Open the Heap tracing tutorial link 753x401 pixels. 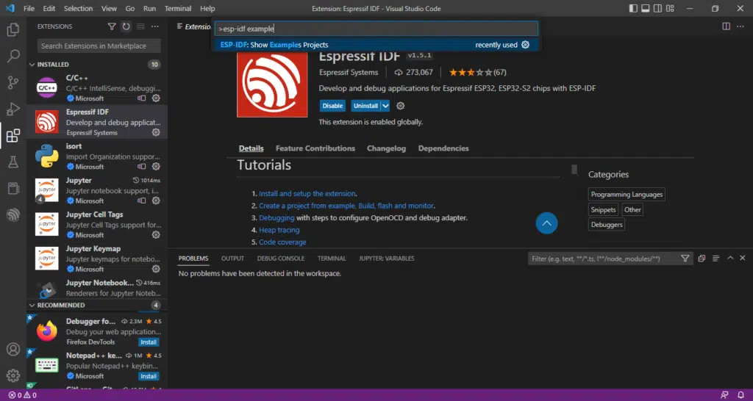click(279, 230)
